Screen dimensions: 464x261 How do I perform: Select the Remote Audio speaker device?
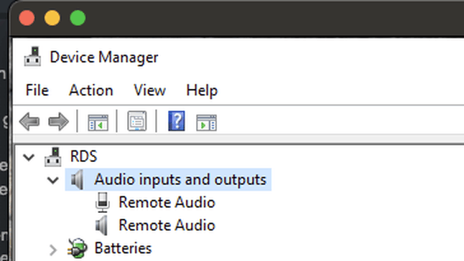167,225
